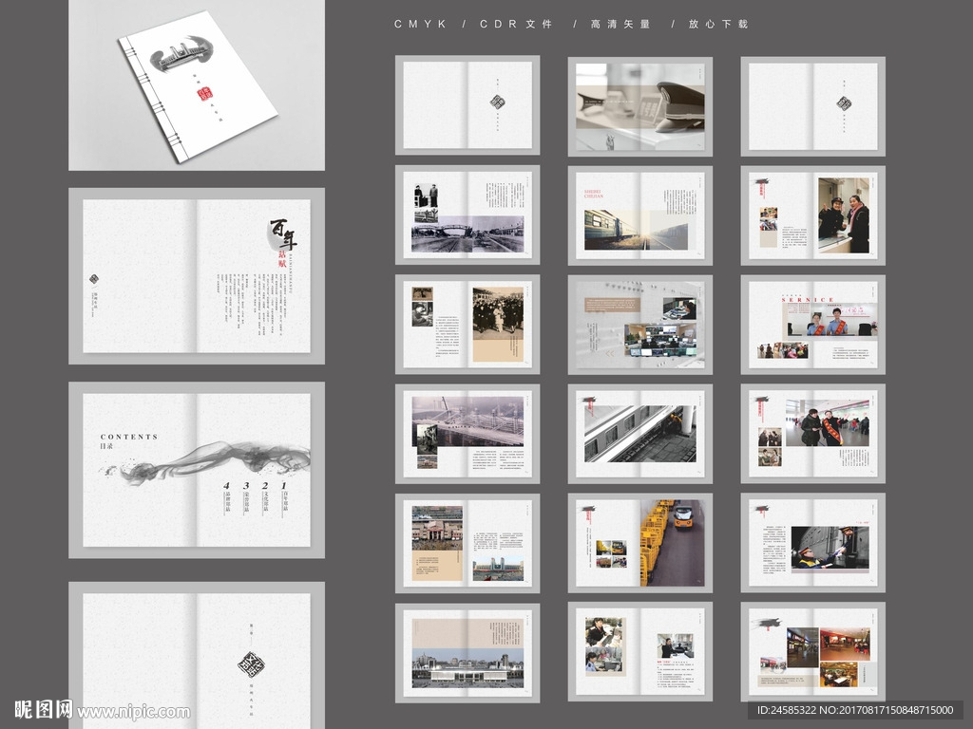Image resolution: width=973 pixels, height=729 pixels.
Task: Click the ink station illustration on the cover
Action: point(181,53)
